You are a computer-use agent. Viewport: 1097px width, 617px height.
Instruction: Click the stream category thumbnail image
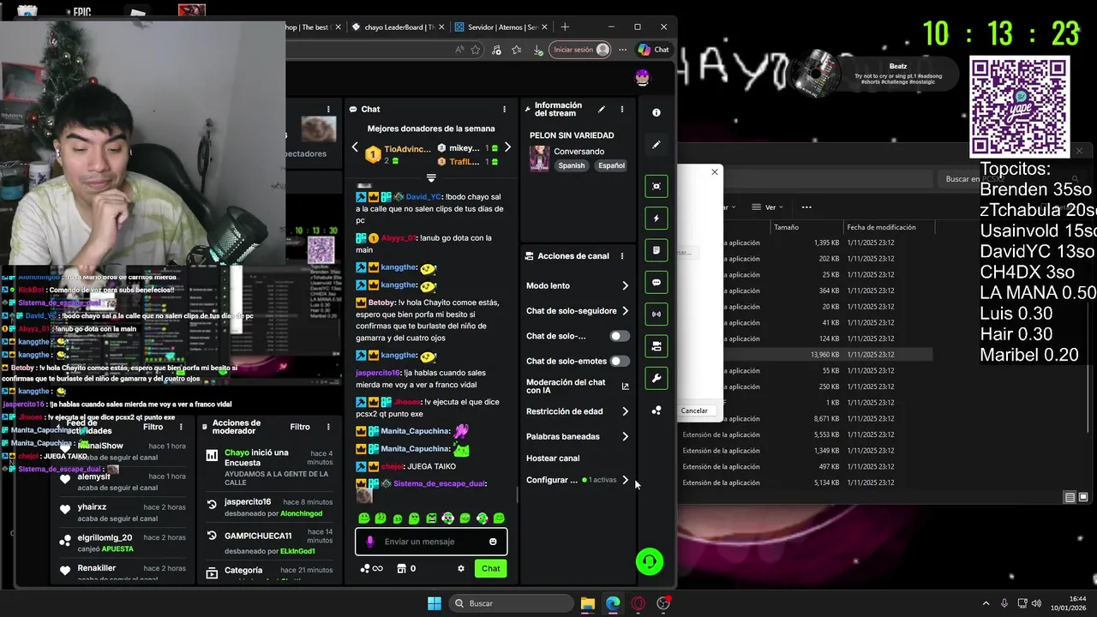click(539, 159)
